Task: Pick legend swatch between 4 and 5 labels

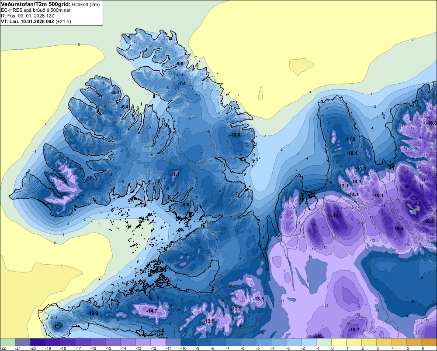Action: coord(399,342)
